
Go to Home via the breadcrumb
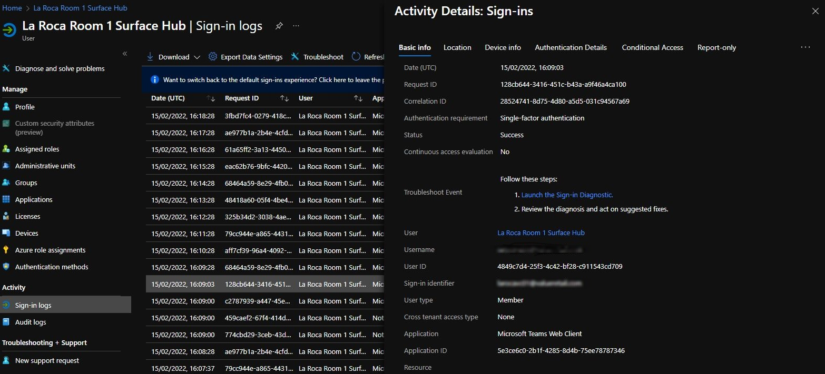[12, 7]
